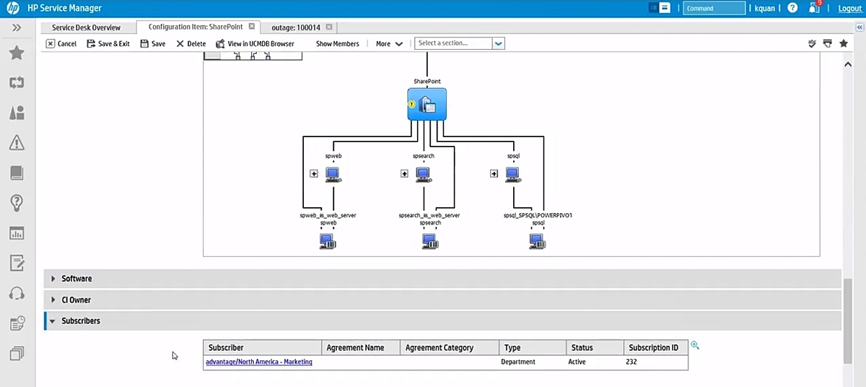
Task: Collapse the Subscribers section
Action: pos(80,321)
